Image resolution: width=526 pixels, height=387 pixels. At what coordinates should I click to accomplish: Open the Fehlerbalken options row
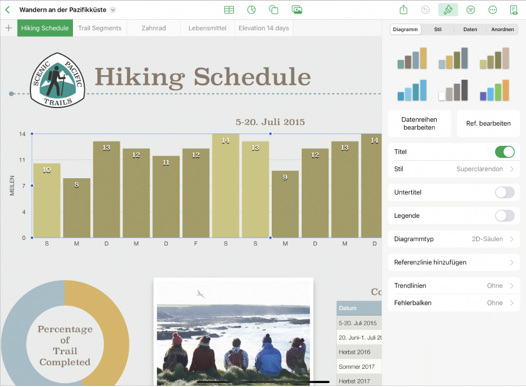[x=454, y=303]
